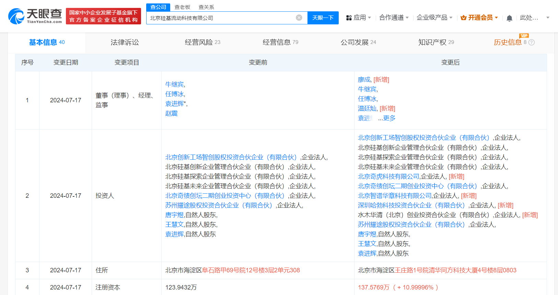Click 水木华清（北京）创业投资合伙企业 text

pos(423,215)
